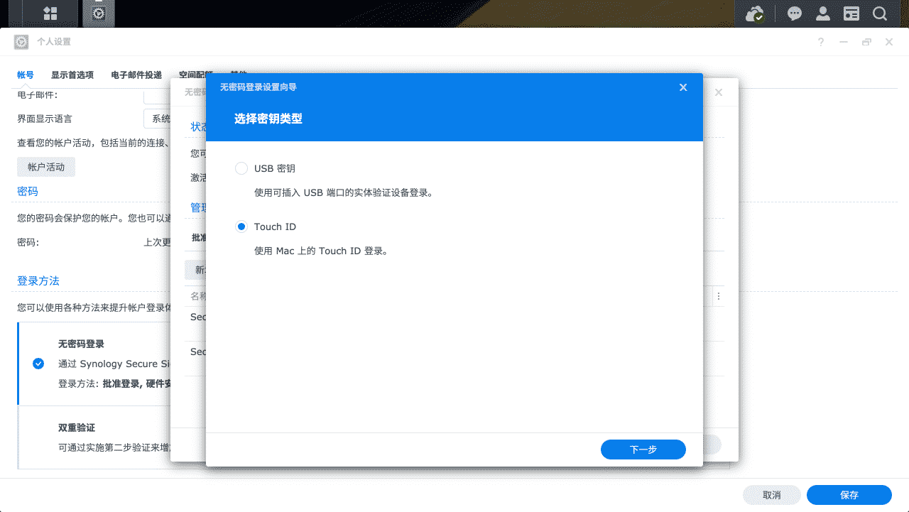Open the DSM main menu grid icon
Screen dimensions: 909x512
tap(50, 13)
